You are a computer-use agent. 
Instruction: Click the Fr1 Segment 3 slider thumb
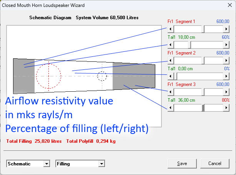click(203, 92)
